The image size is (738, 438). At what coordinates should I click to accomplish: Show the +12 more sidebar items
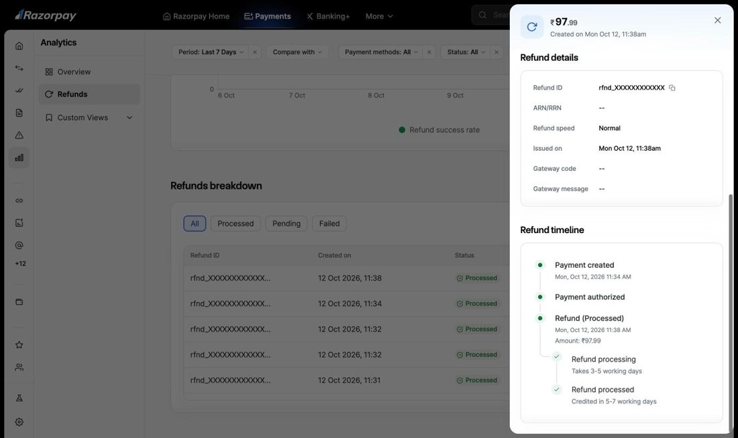[x=20, y=264]
